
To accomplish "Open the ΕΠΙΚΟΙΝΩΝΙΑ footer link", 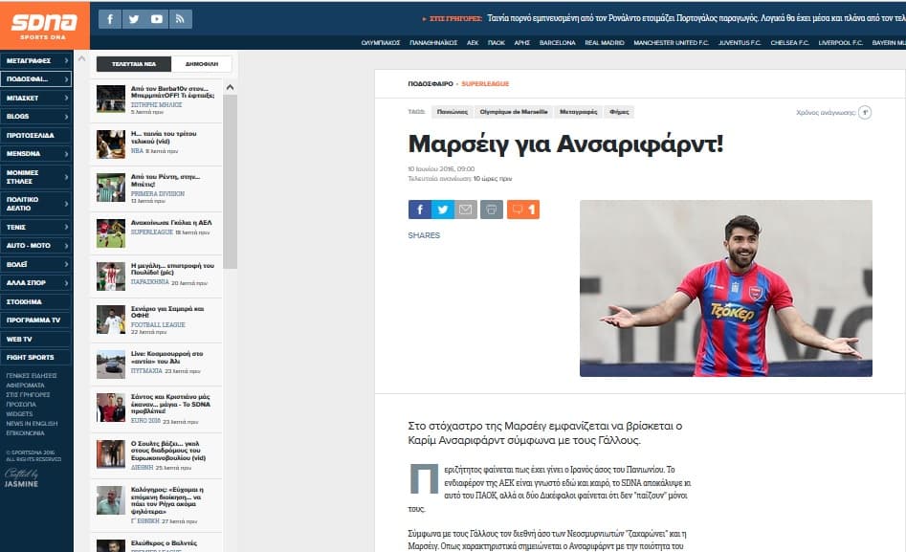I will (x=26, y=433).
